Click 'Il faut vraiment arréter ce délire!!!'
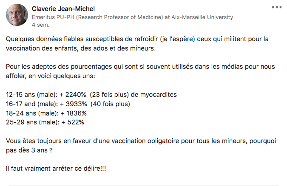The width and height of the screenshot is (287, 186). pyautogui.click(x=56, y=169)
